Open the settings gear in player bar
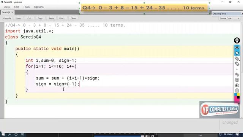This screenshot has width=243, height=137. point(153,136)
